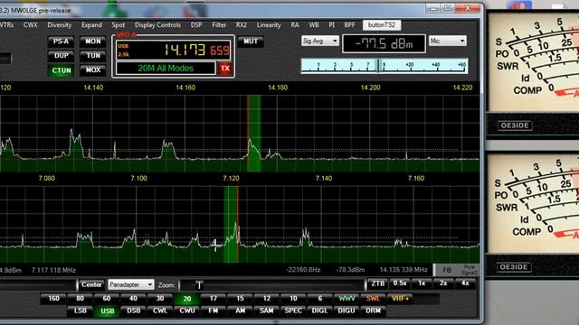Switch to CWU mode
This screenshot has width=579, height=325.
point(187,311)
